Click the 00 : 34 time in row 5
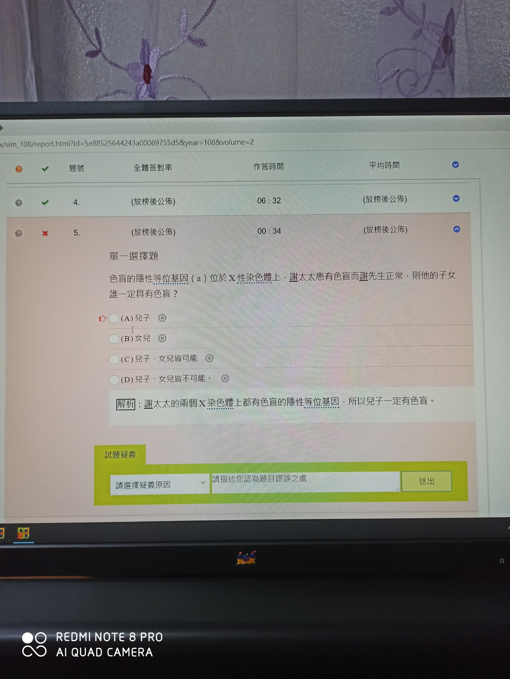The width and height of the screenshot is (510, 679). 269,231
